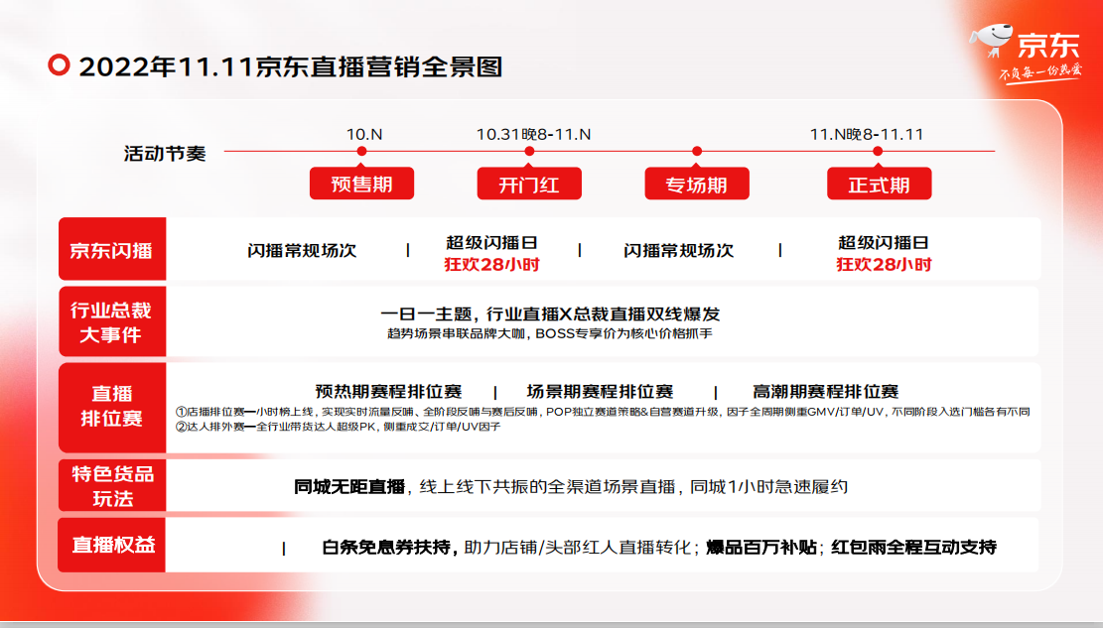Select the 专场期 phase button
The width and height of the screenshot is (1103, 628).
697,185
